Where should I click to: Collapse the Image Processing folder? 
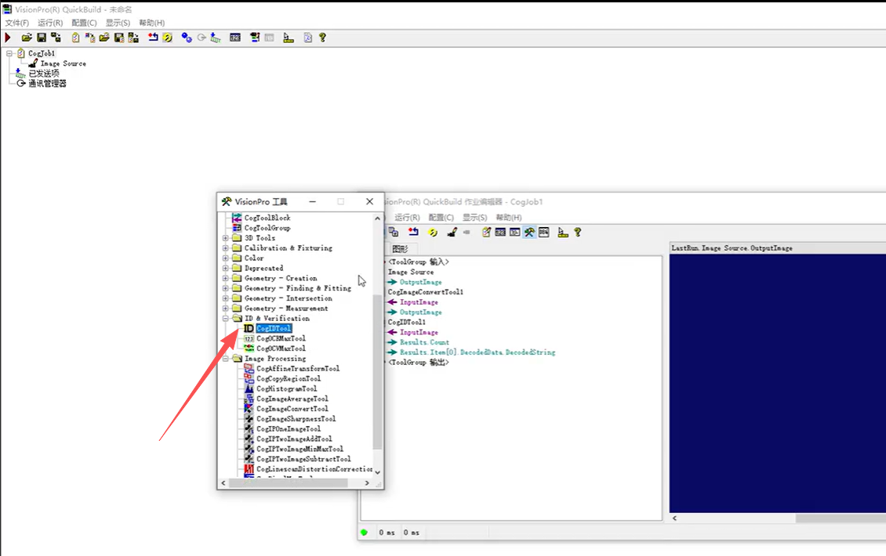point(226,359)
